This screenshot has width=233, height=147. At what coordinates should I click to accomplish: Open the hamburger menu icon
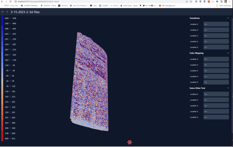tap(2, 12)
